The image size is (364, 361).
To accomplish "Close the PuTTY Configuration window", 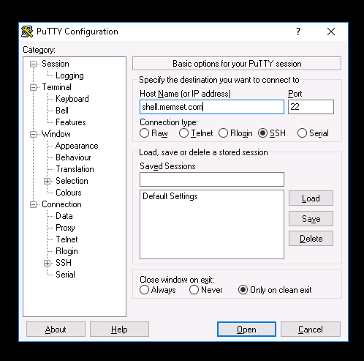I will point(331,31).
